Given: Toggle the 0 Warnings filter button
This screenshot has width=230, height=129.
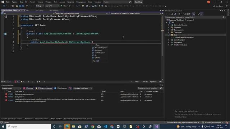Looking at the screenshot, I should [44, 88].
